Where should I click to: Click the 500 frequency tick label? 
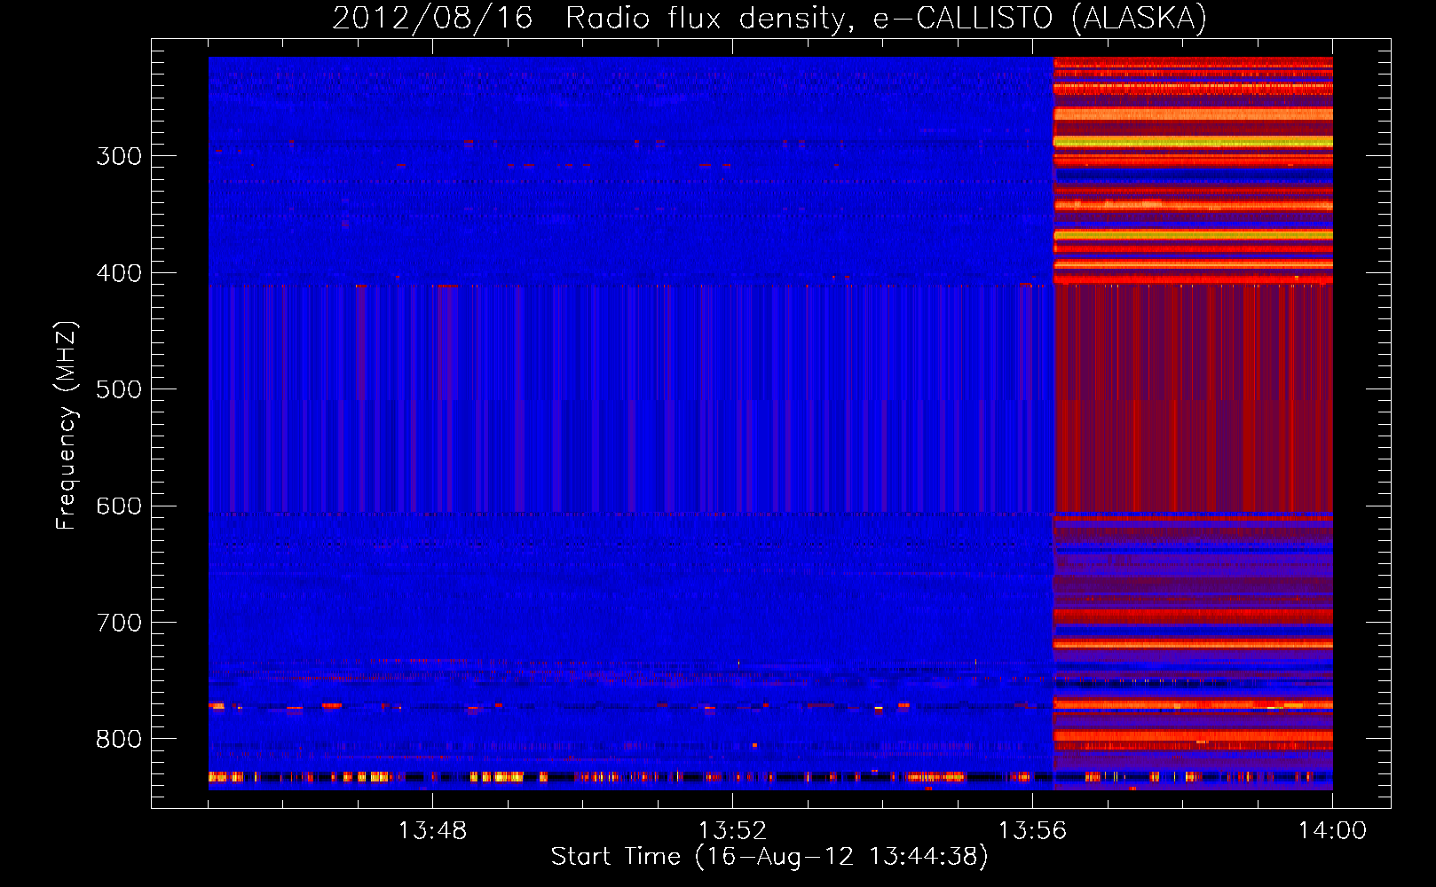pos(119,389)
